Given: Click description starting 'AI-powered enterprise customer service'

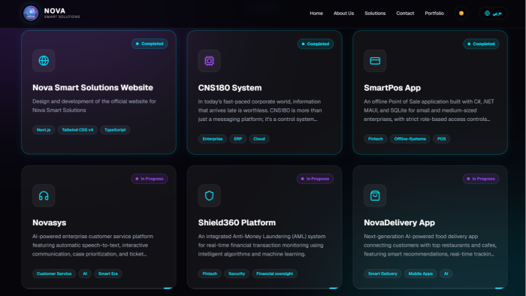Looking at the screenshot, I should 92,245.
